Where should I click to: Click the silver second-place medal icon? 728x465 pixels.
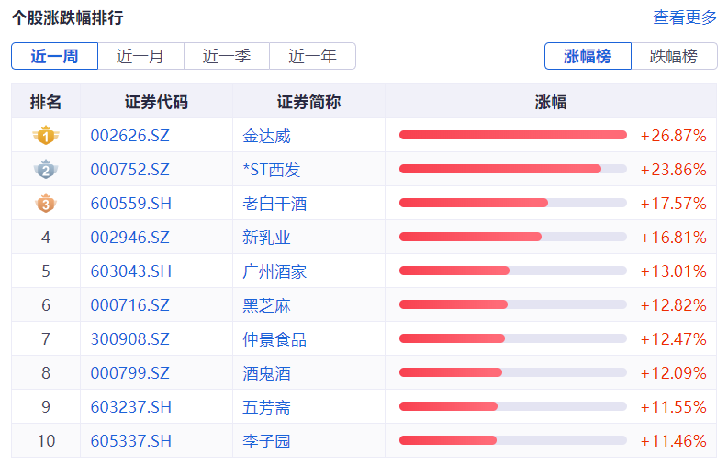pyautogui.click(x=46, y=170)
